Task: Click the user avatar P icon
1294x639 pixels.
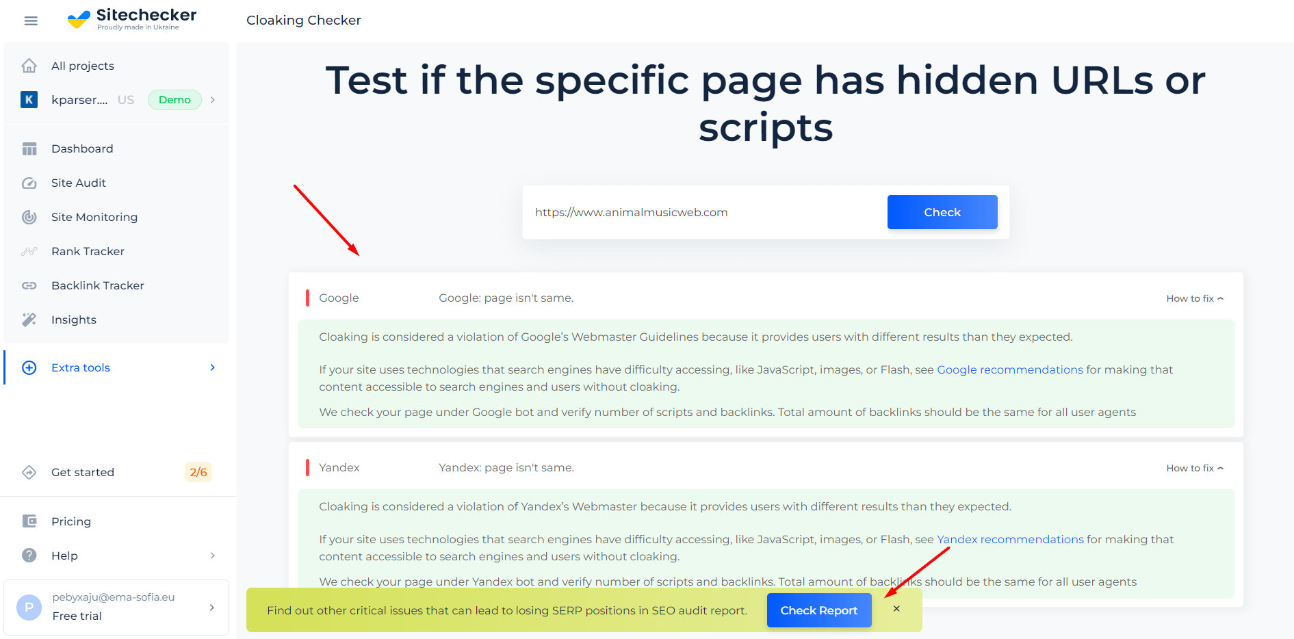Action: point(29,608)
